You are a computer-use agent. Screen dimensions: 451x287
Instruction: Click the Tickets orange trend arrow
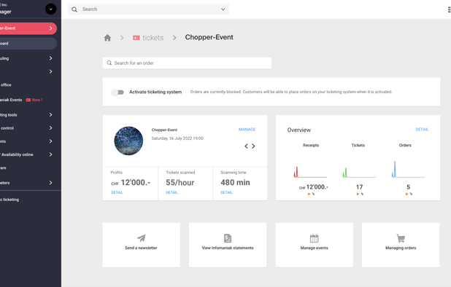click(358, 194)
